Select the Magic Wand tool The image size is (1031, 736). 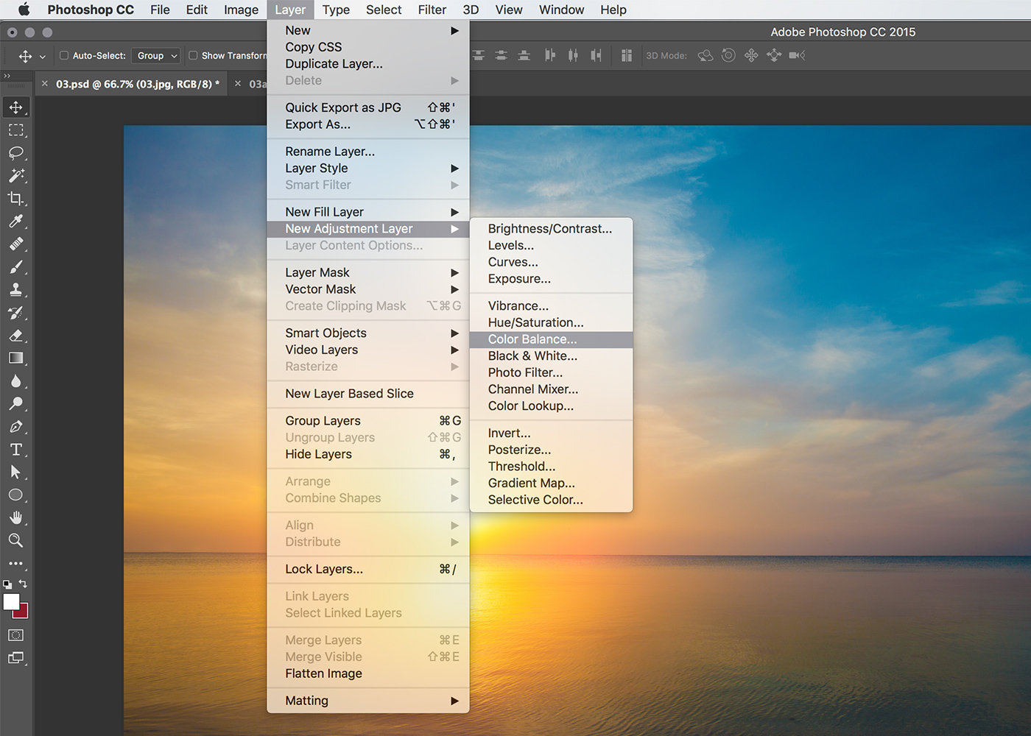point(16,176)
